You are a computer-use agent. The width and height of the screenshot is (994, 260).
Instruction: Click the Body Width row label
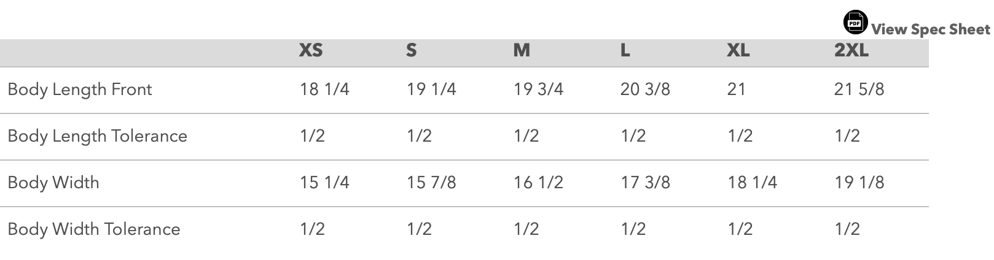[53, 182]
